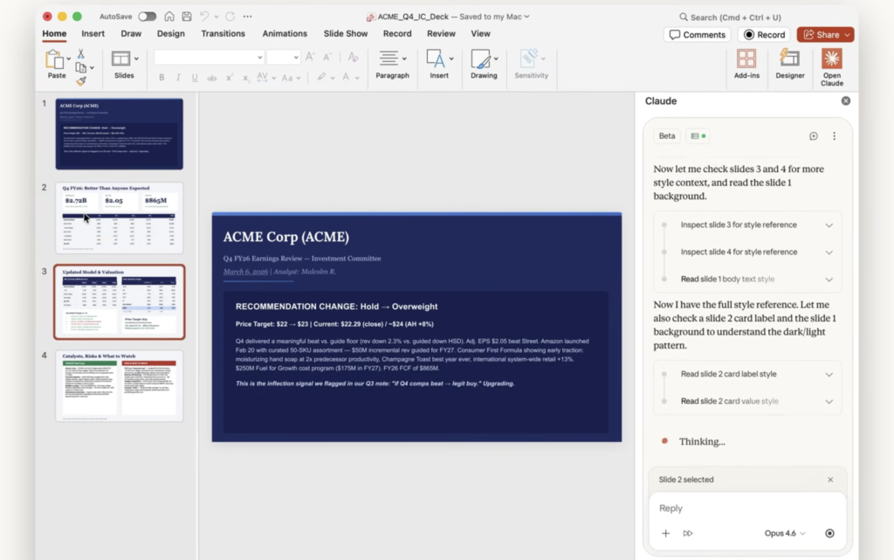Viewport: 894px width, 560px height.
Task: Open the View ribbon tab
Action: tap(481, 34)
